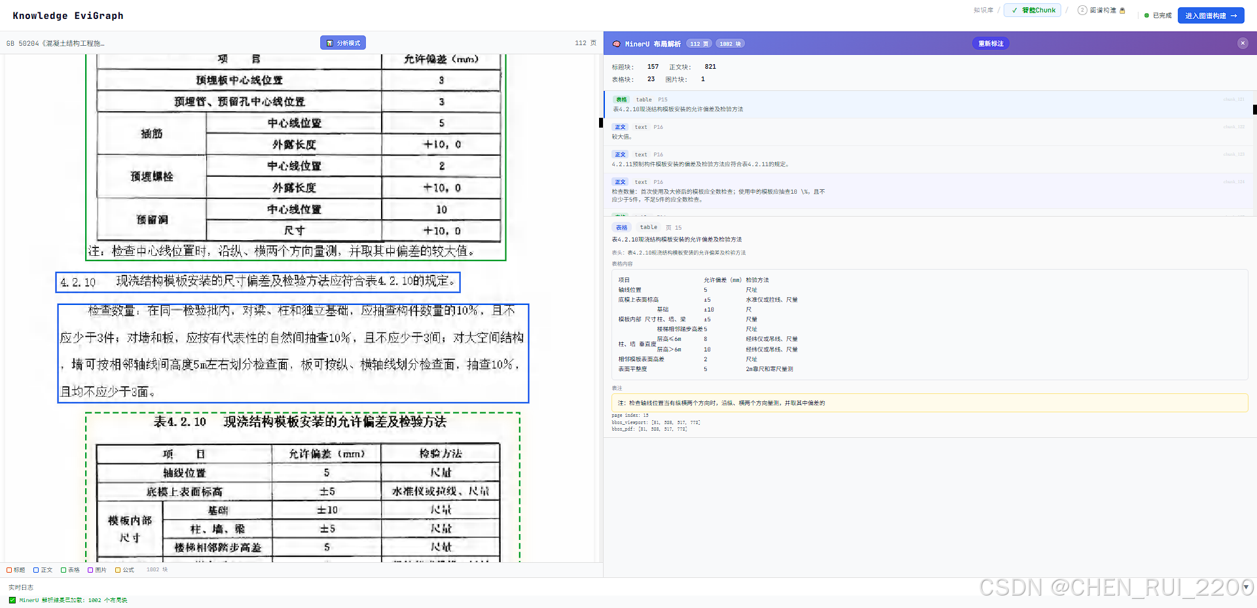
Task: Click the 112 页 badge in panel header
Action: [699, 44]
